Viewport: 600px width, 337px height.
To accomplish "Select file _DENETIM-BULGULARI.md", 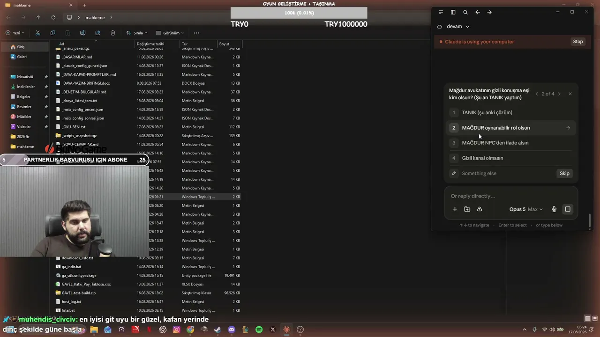I will coord(84,92).
